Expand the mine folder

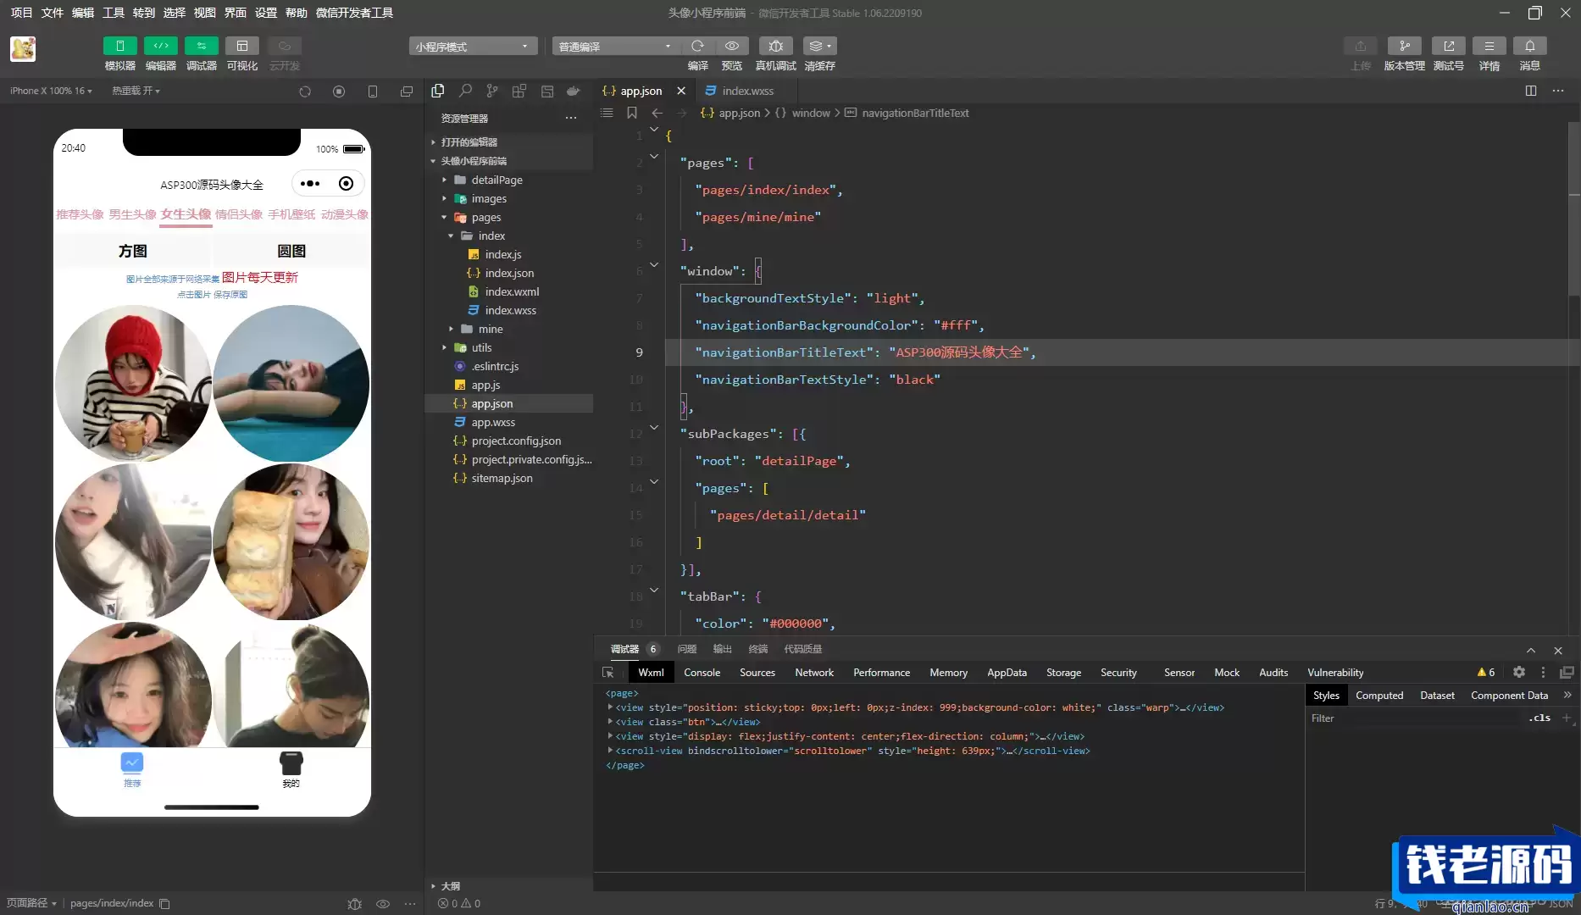click(490, 329)
